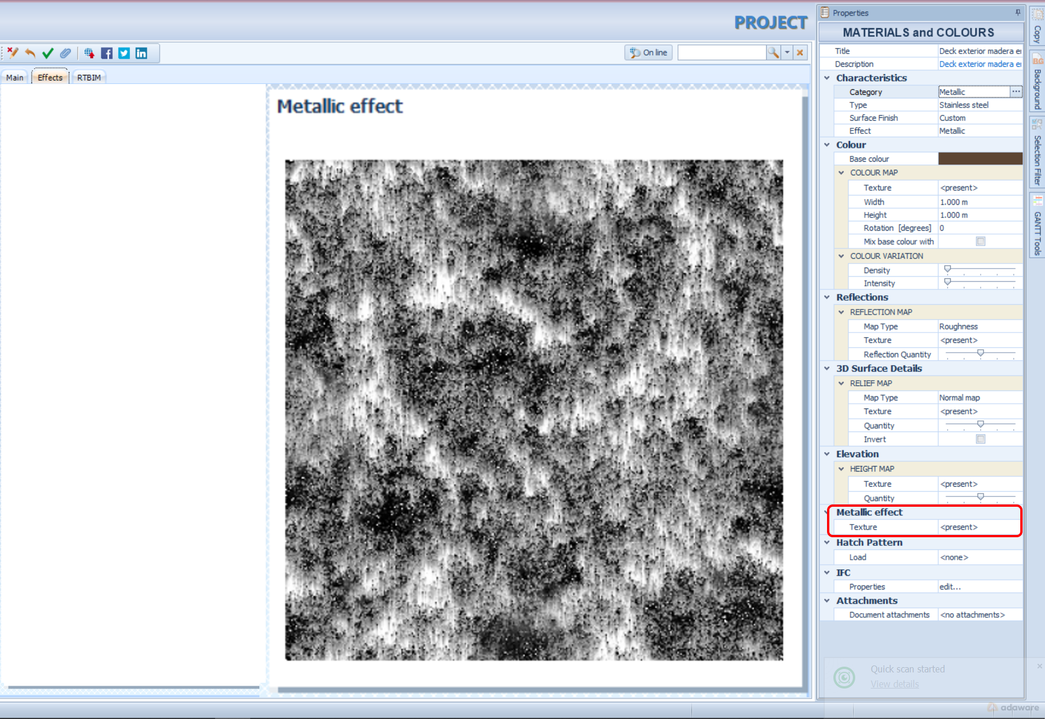The image size is (1045, 719).
Task: Toggle the Mix base colour with checkbox
Action: [981, 242]
